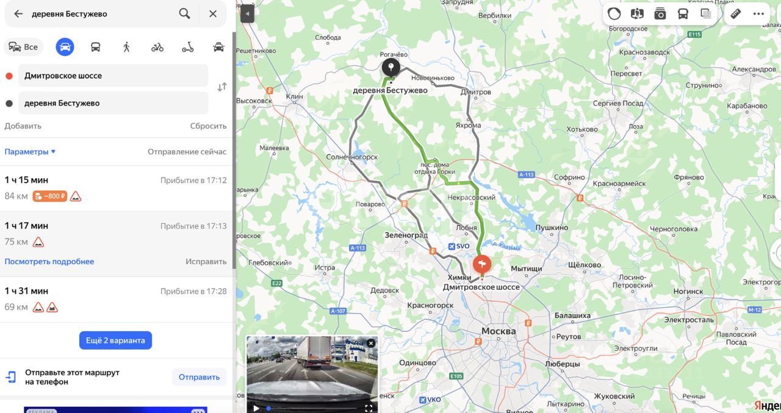Image resolution: width=781 pixels, height=413 pixels.
Task: Open the Посмотреть подробнее link
Action: (x=49, y=262)
